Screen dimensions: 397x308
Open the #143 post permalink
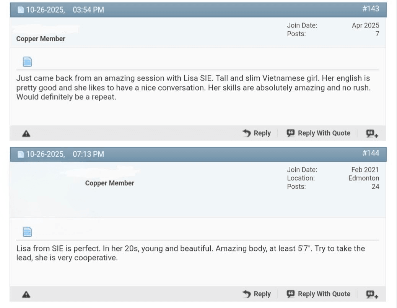[x=371, y=9]
